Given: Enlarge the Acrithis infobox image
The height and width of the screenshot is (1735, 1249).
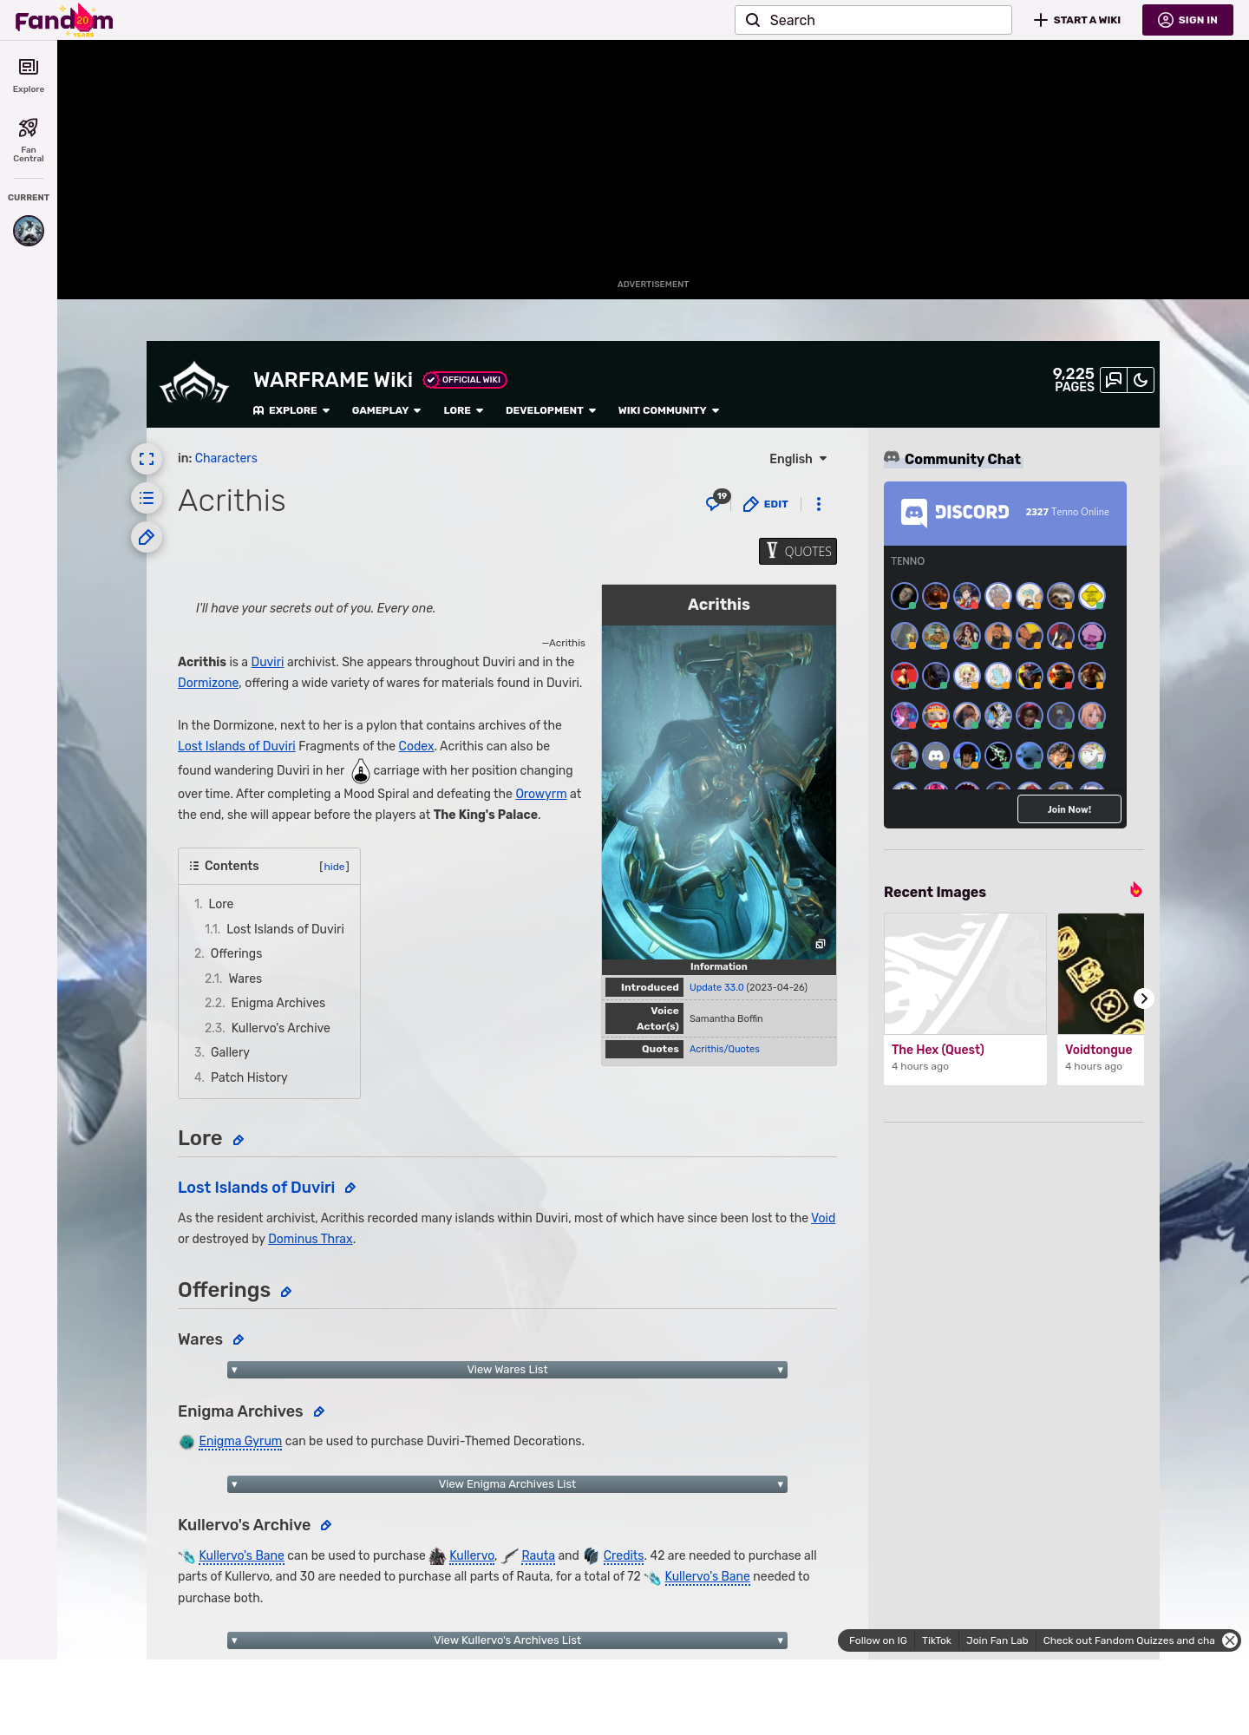Looking at the screenshot, I should [x=820, y=944].
